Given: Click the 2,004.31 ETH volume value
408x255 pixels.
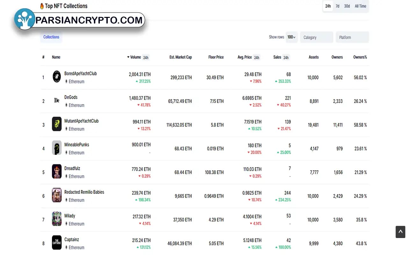Looking at the screenshot, I should (140, 75).
